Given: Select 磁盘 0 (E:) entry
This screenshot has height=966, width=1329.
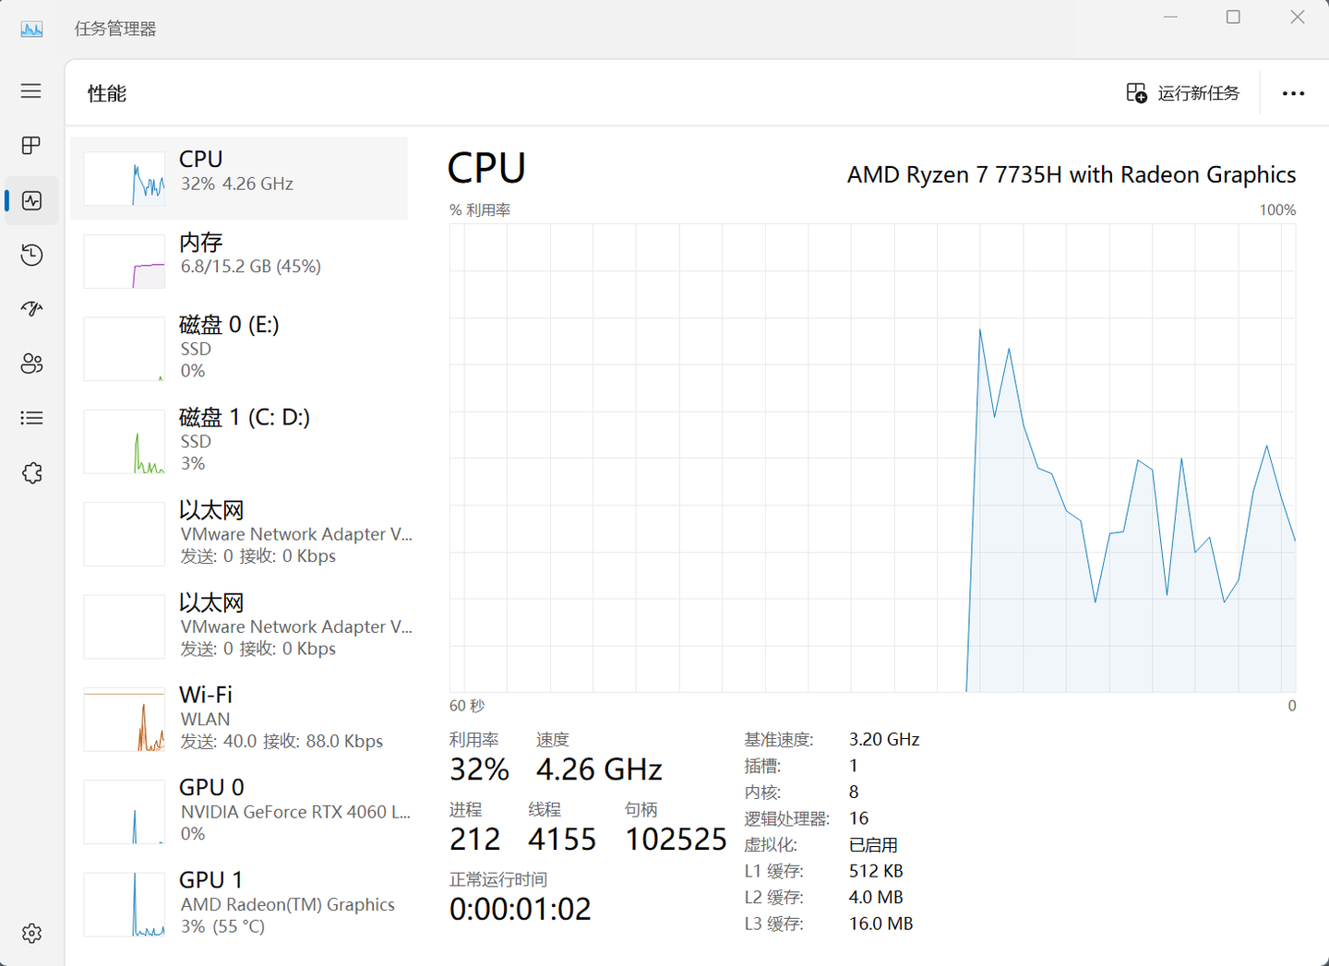Looking at the screenshot, I should tap(239, 348).
